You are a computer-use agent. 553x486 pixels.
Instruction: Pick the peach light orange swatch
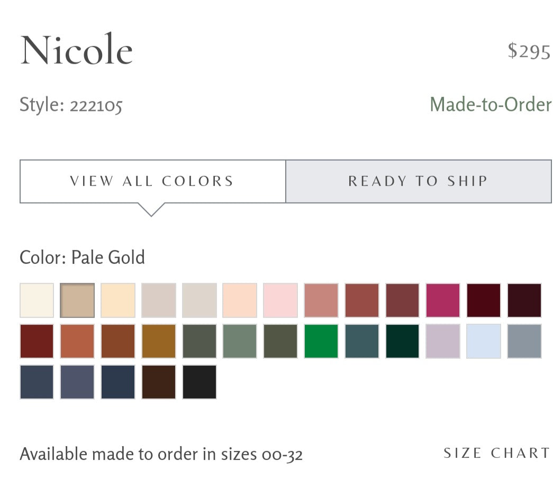click(x=240, y=300)
